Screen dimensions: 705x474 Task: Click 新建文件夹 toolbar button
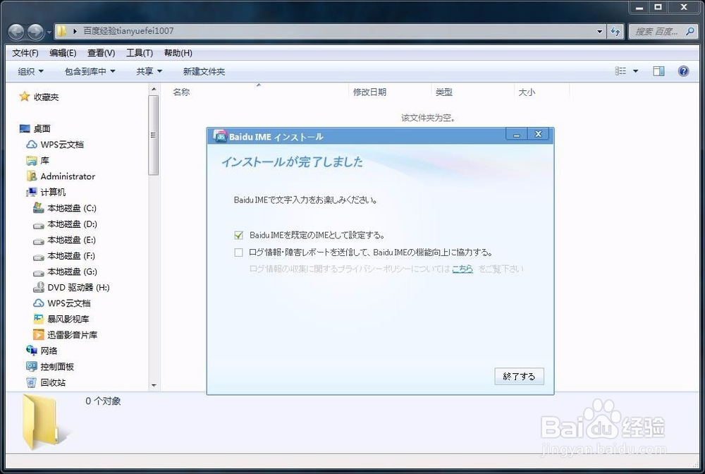point(204,71)
